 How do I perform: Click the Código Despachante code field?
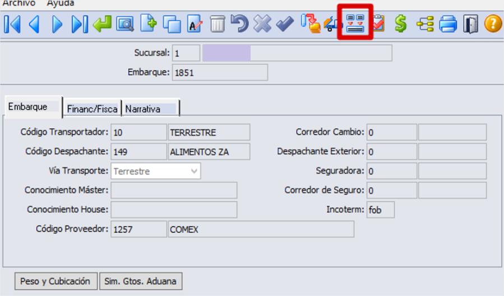tap(138, 151)
